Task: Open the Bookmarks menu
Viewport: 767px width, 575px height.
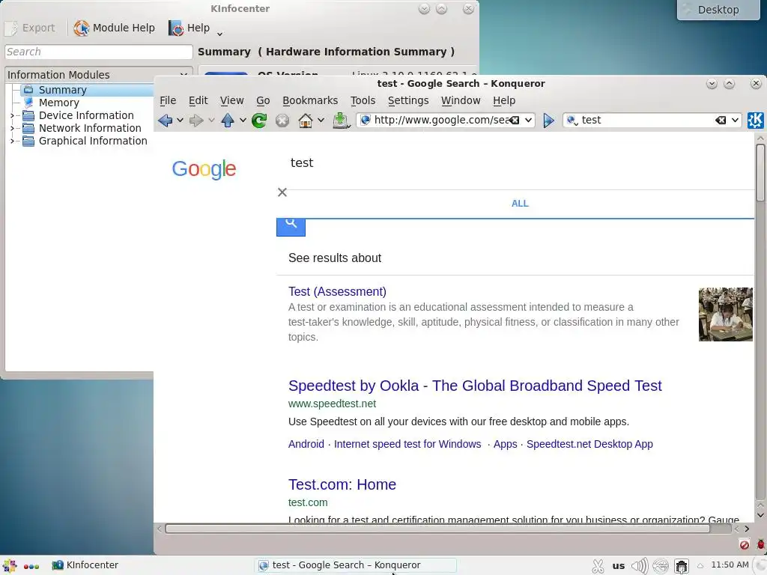Action: (x=310, y=100)
